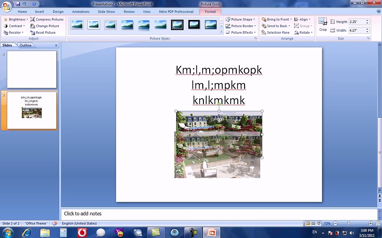The width and height of the screenshot is (382, 238).
Task: Click Reset Picture
Action: pos(43,32)
